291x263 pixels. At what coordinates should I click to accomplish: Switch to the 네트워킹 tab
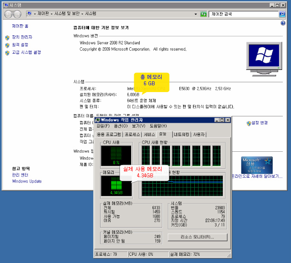pos(182,134)
